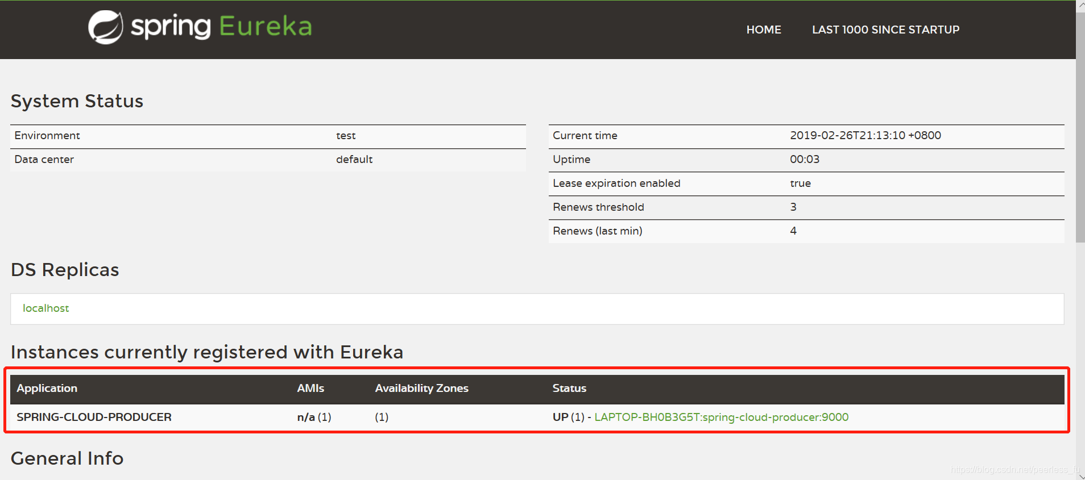Select the Renews (last min) label
The width and height of the screenshot is (1085, 480).
[598, 231]
